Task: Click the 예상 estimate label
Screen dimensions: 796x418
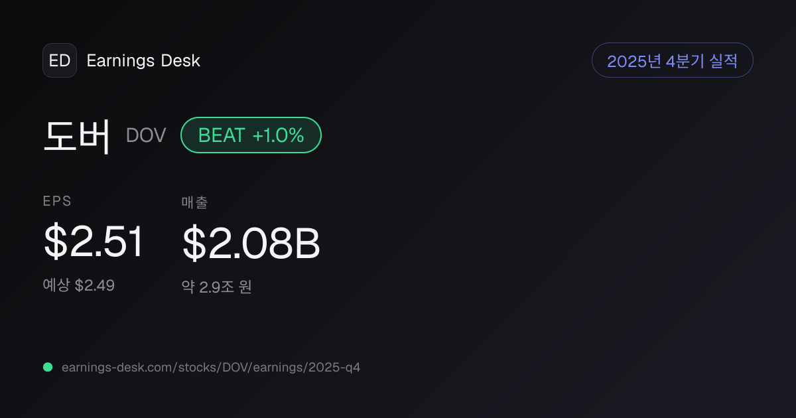Action: [x=56, y=285]
